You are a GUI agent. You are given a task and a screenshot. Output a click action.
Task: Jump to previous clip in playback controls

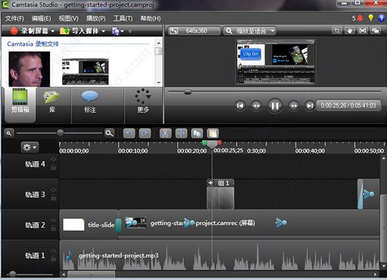240,106
